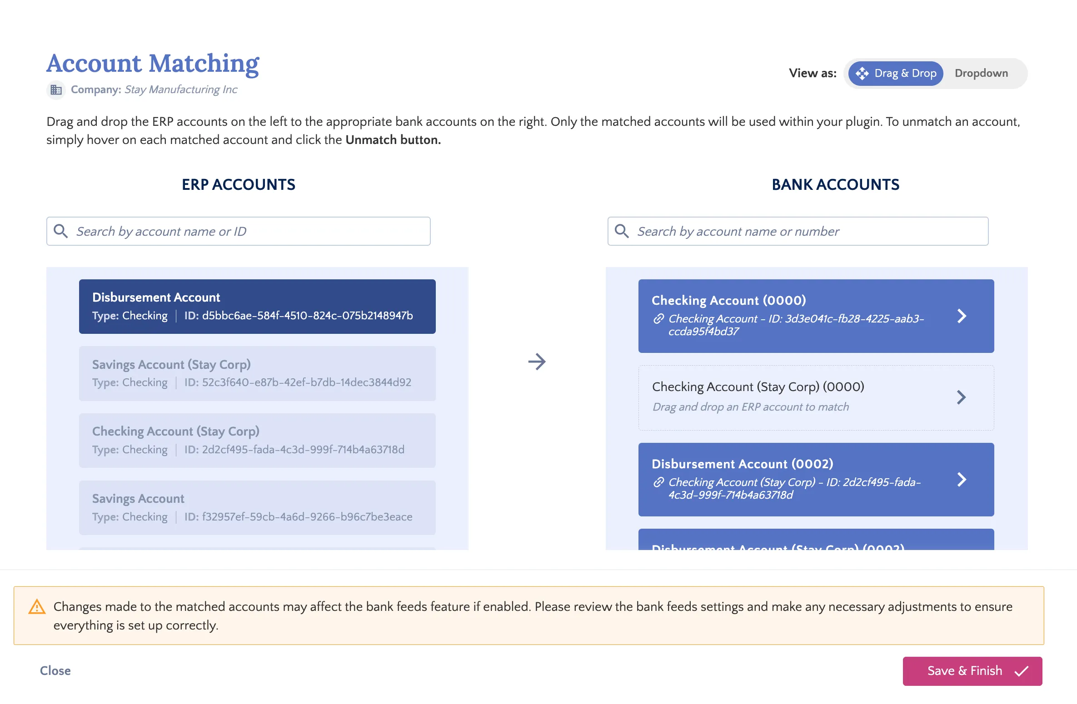Click the Stay Manufacturing Inc company name
Viewport: 1077px width, 704px height.
click(181, 89)
